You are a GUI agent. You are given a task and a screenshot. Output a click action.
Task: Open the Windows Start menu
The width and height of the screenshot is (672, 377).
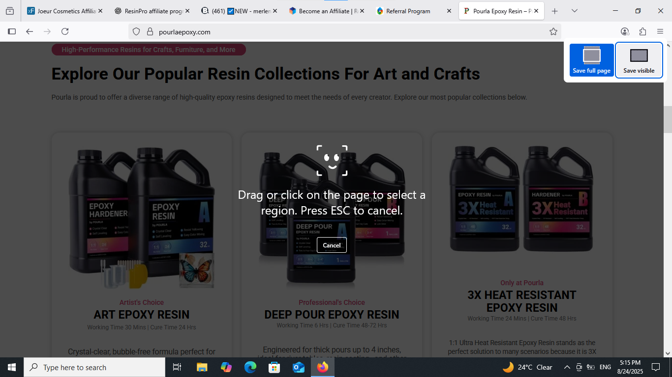tap(12, 367)
